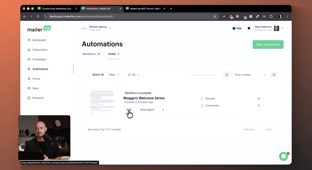
Task: Expand the Filter dropdown
Action: tap(114, 75)
